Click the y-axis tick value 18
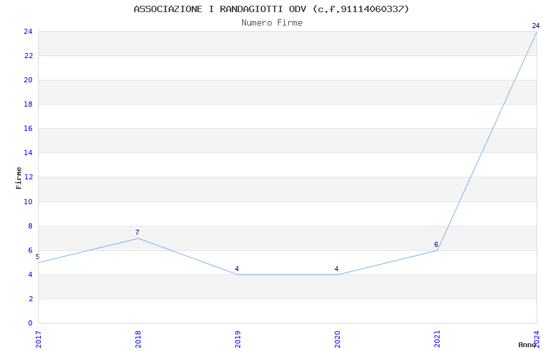 click(28, 104)
